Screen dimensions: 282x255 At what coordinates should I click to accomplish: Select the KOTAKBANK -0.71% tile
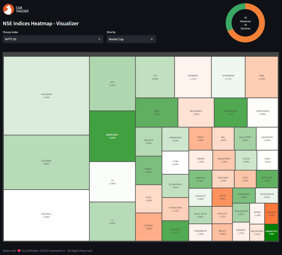point(228,77)
